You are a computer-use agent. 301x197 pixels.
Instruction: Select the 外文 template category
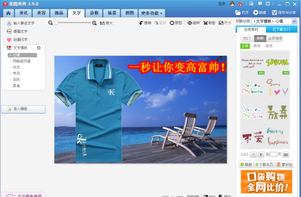coord(17,67)
